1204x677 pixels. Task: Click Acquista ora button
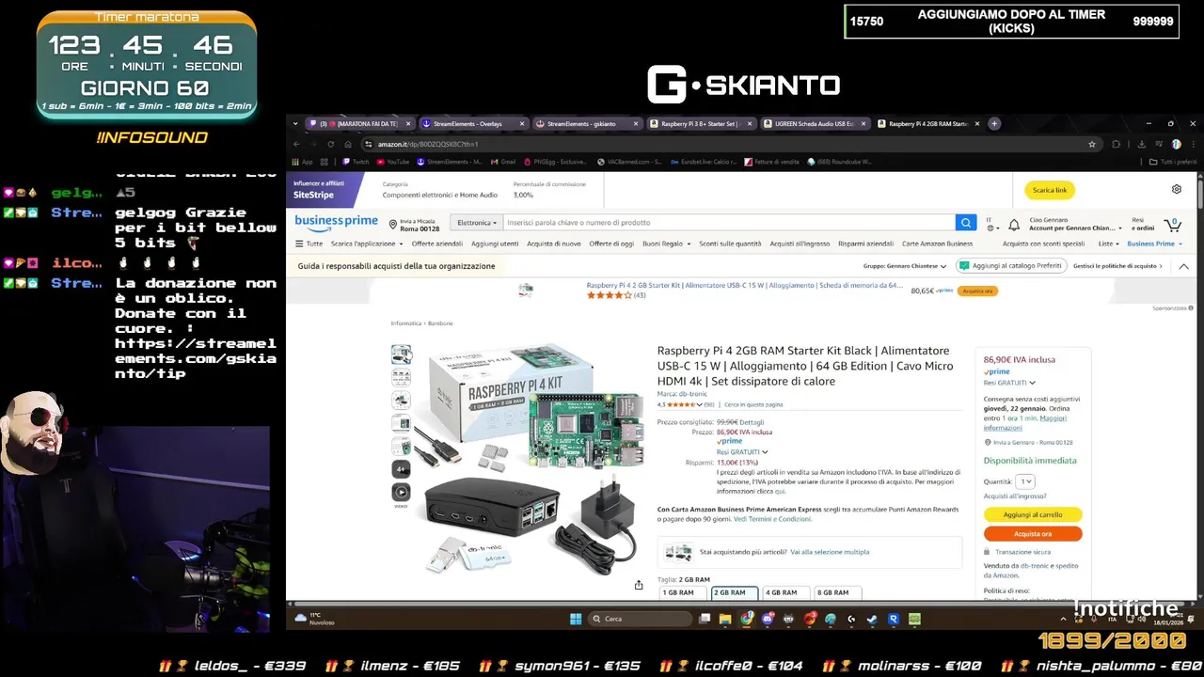pyautogui.click(x=1033, y=533)
